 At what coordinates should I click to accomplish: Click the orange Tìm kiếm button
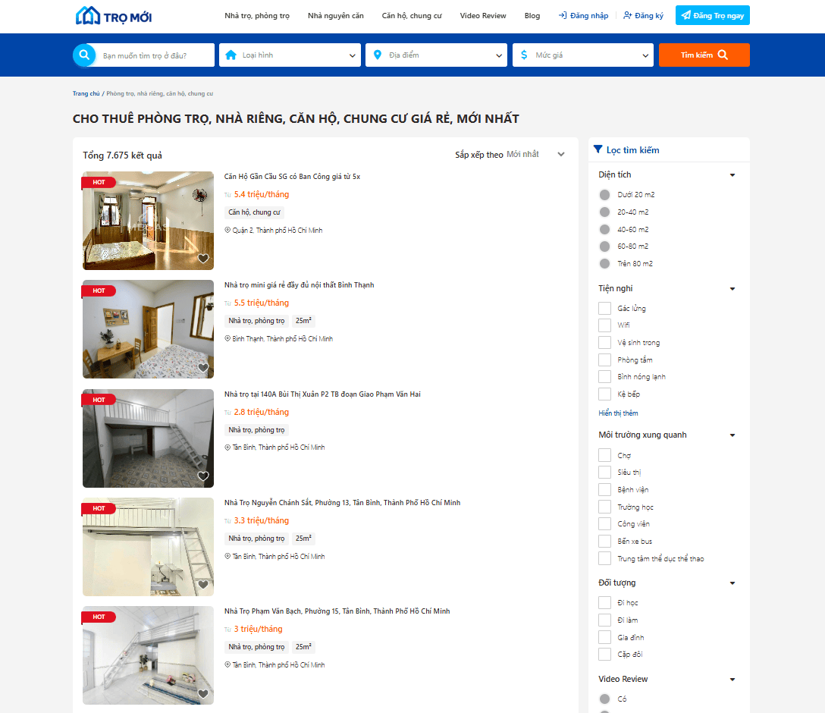704,55
